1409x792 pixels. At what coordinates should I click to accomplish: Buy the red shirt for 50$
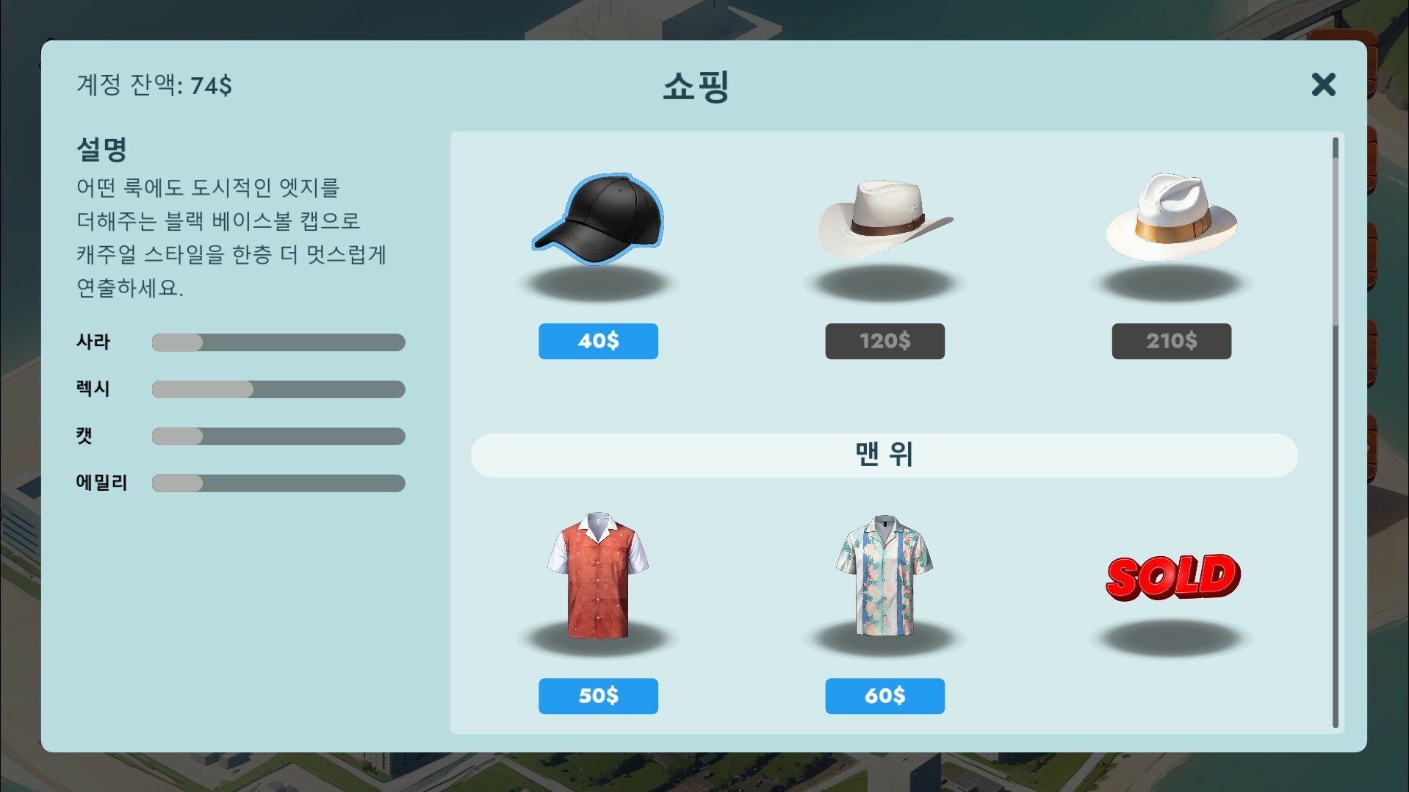click(598, 696)
